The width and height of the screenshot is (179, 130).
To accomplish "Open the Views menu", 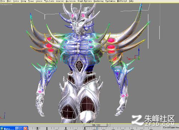I will click(x=31, y=1).
